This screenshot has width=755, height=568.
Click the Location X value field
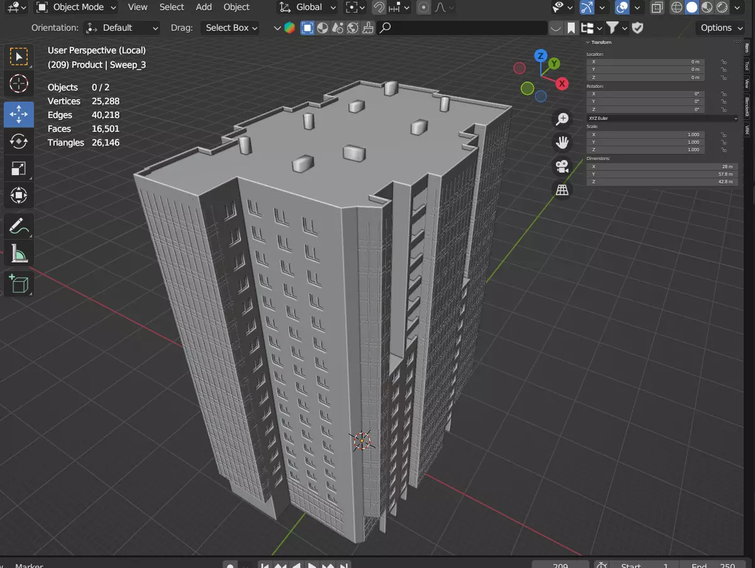646,62
